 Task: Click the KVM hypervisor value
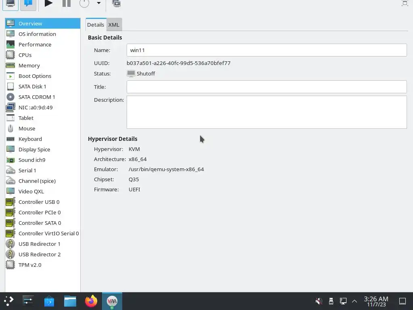click(x=134, y=149)
